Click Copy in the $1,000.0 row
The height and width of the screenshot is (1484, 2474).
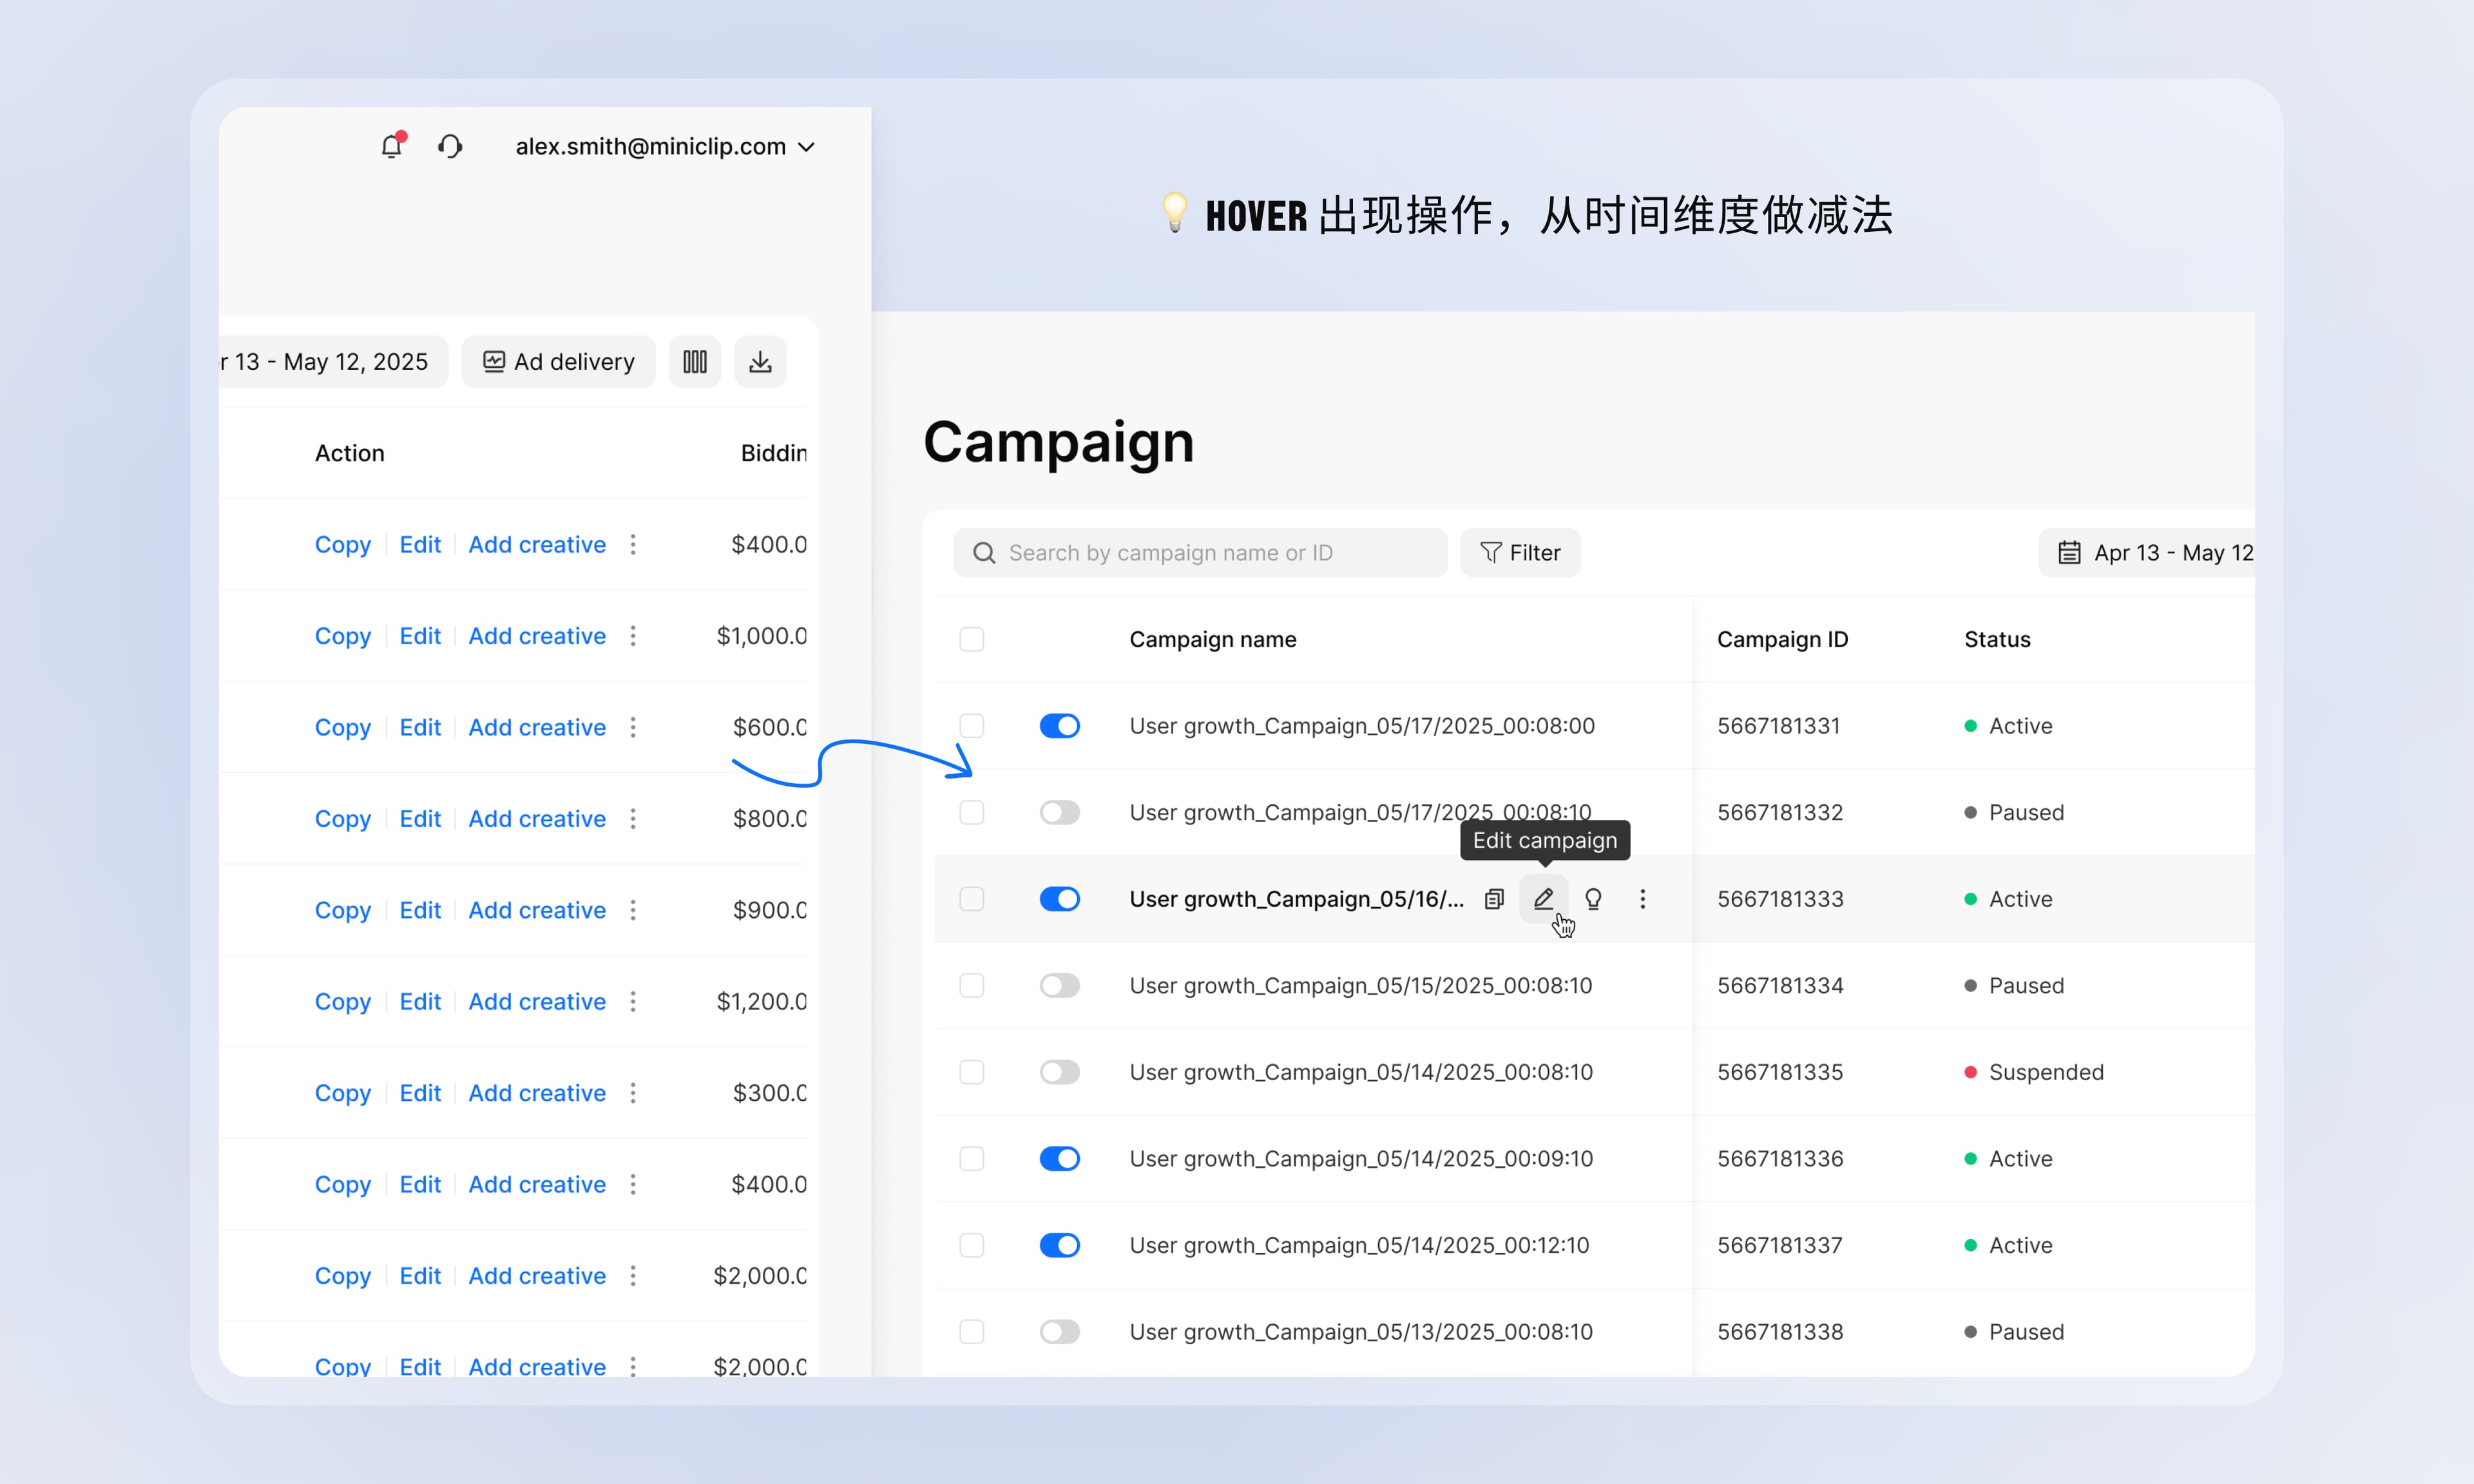pyautogui.click(x=343, y=636)
